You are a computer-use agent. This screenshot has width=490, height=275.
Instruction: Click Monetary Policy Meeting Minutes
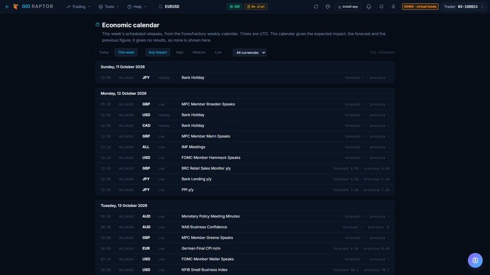click(245, 216)
